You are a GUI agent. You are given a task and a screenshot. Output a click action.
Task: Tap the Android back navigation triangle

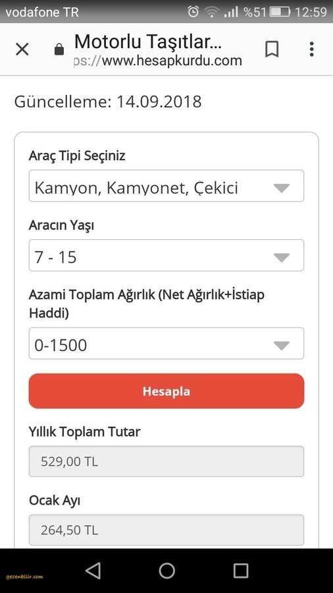click(x=93, y=571)
